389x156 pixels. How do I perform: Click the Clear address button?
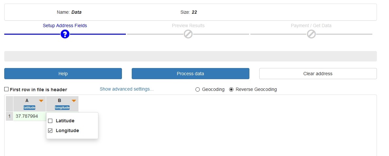click(x=318, y=74)
